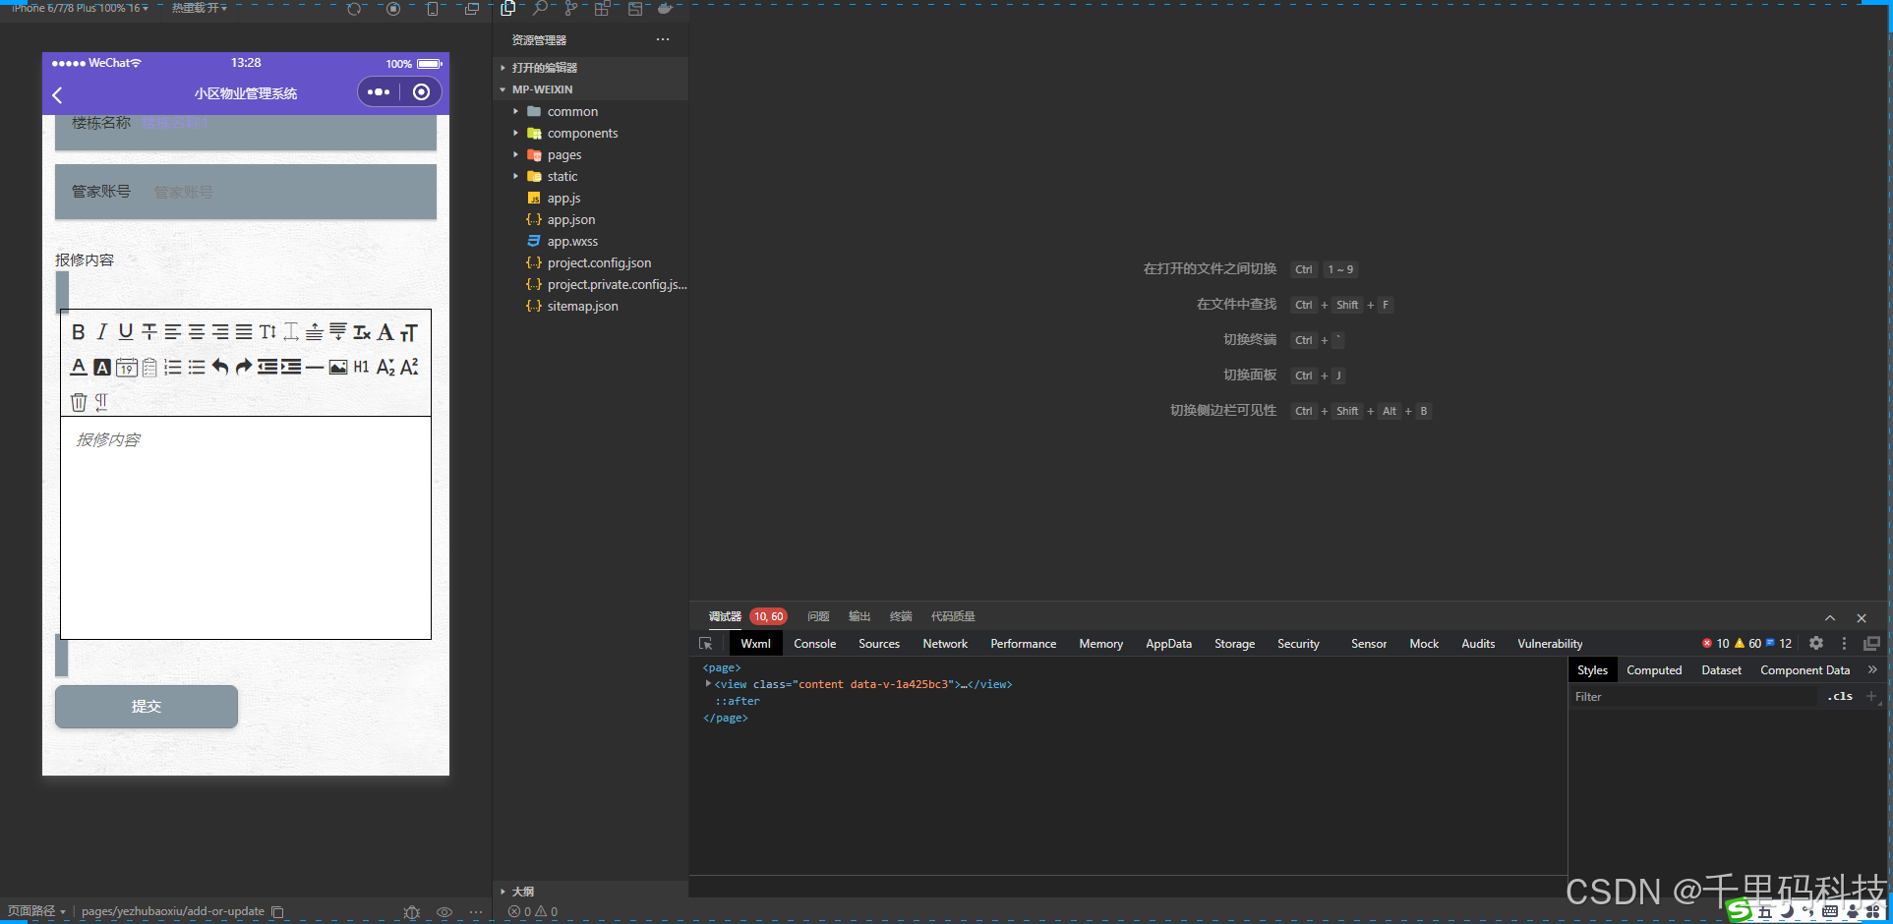Apply underline formatting in the editor
The image size is (1893, 924).
126,332
